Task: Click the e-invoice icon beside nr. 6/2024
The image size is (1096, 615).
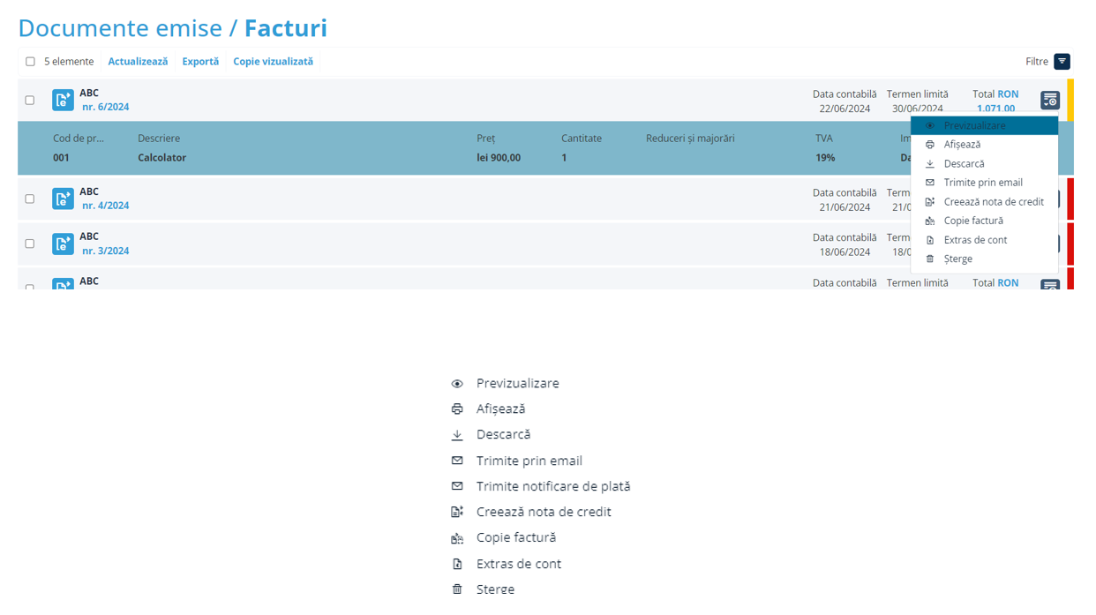Action: click(x=63, y=100)
